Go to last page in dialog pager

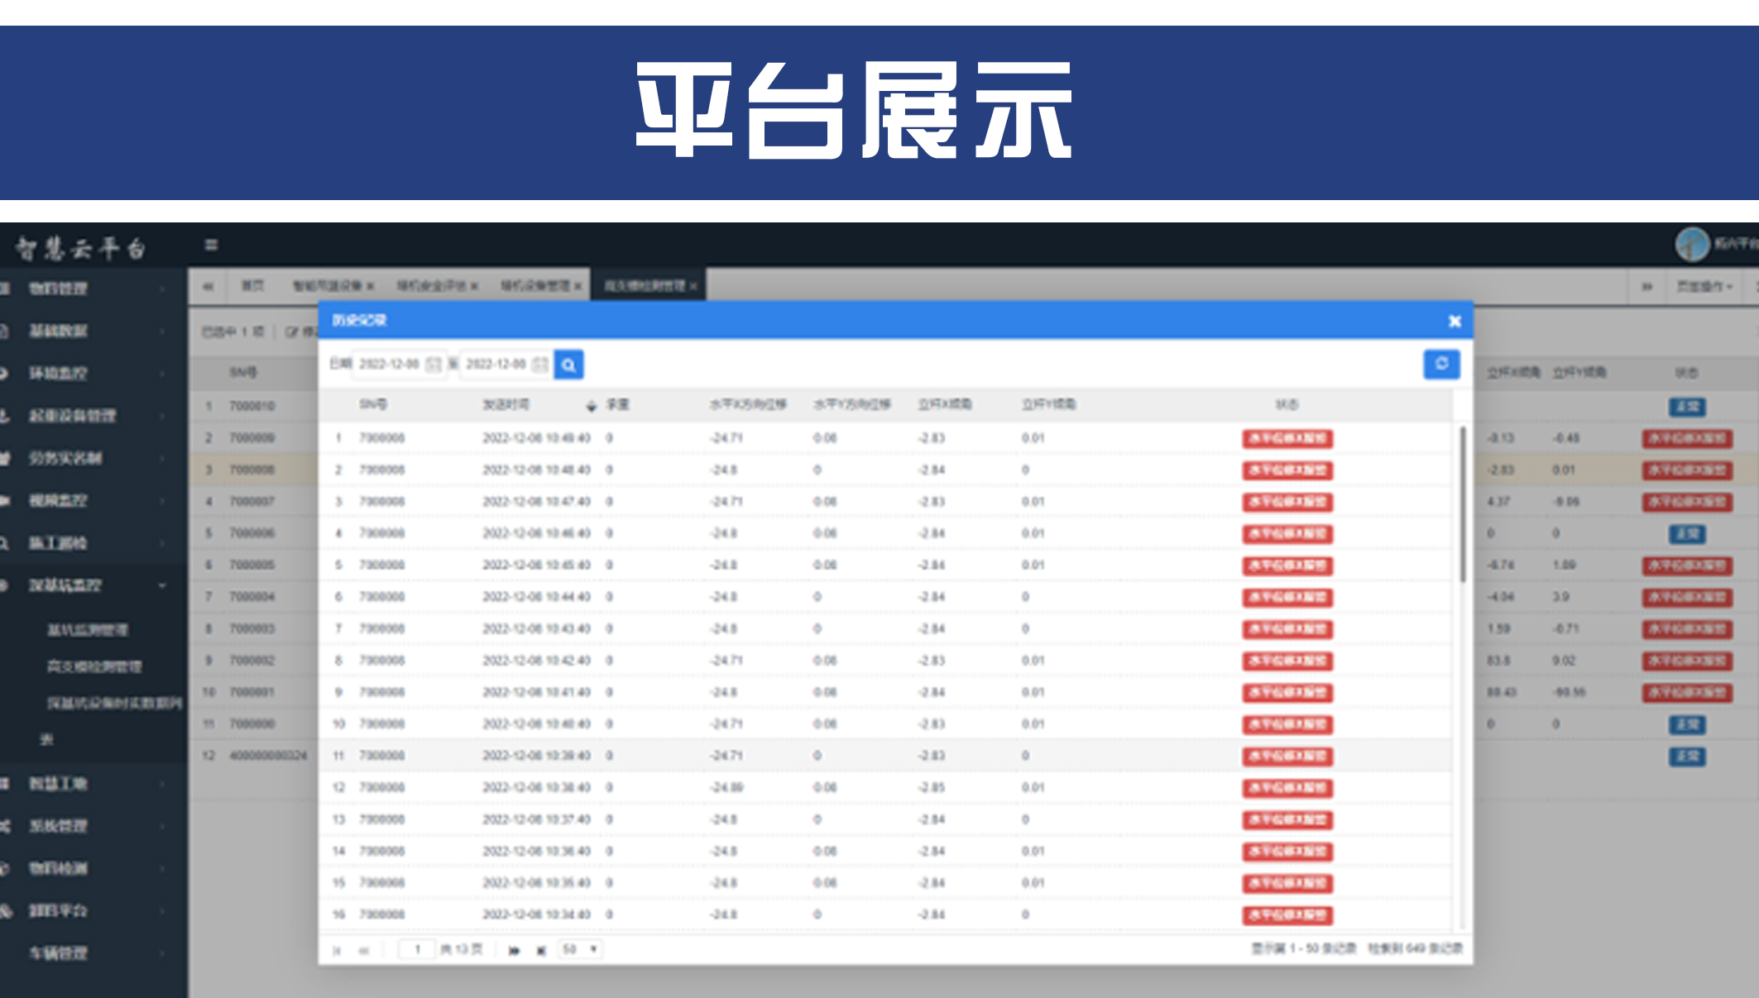541,950
